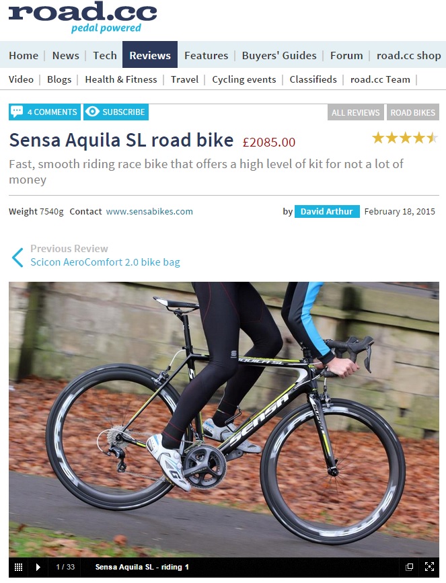The width and height of the screenshot is (446, 583).
Task: Click the eye icon on Subscribe
Action: click(92, 112)
